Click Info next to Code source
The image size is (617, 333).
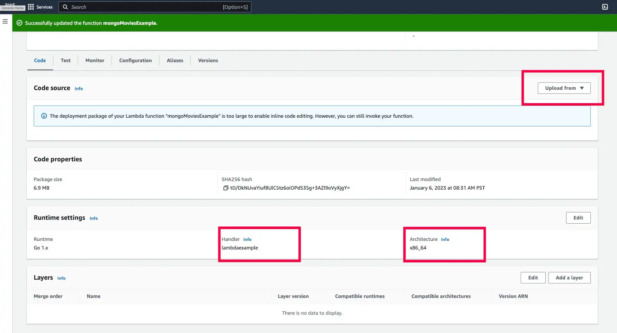78,89
